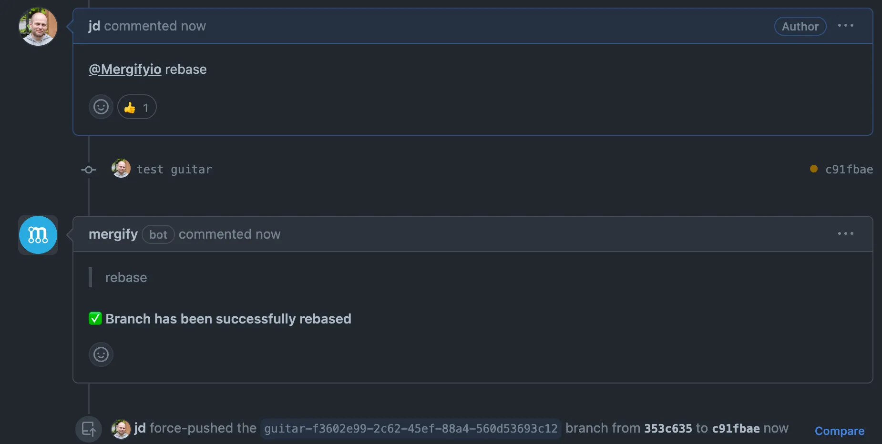Open jd's profile avatar
The image size is (882, 444).
coord(38,27)
